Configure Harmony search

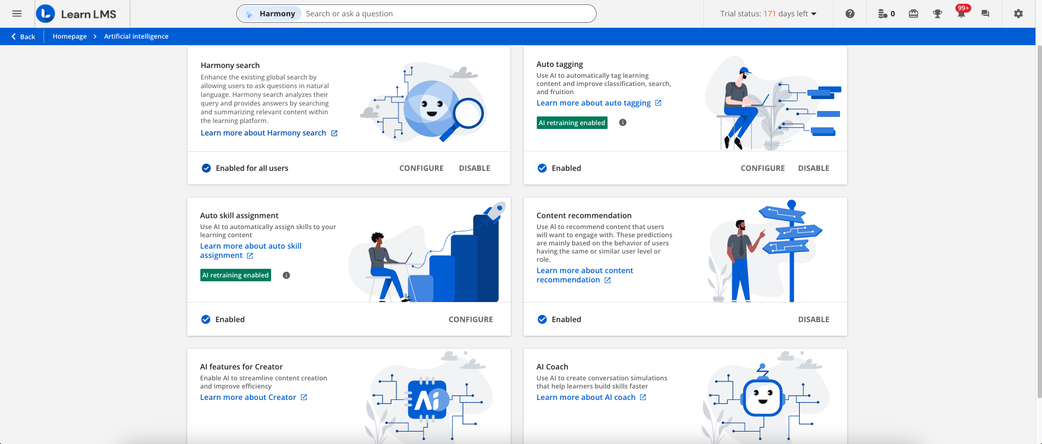tap(421, 168)
